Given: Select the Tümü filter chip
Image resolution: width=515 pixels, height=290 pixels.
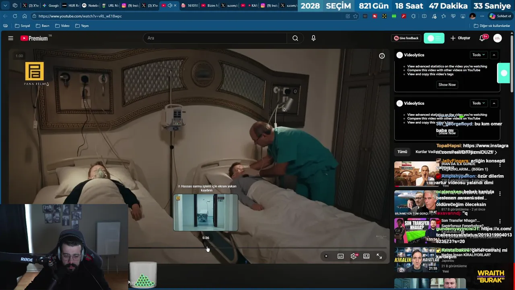Looking at the screenshot, I should tap(402, 152).
